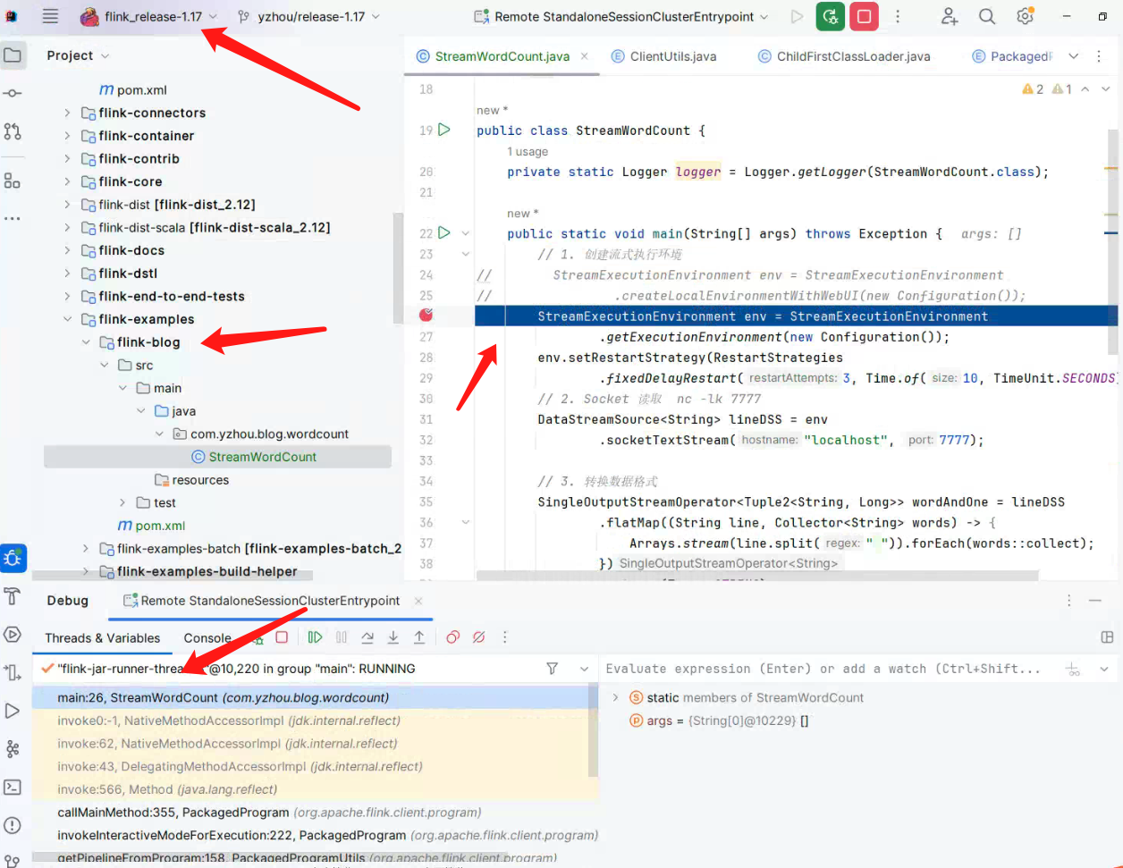The image size is (1123, 868).
Task: Switch to Console tab in debugger
Action: [x=207, y=638]
